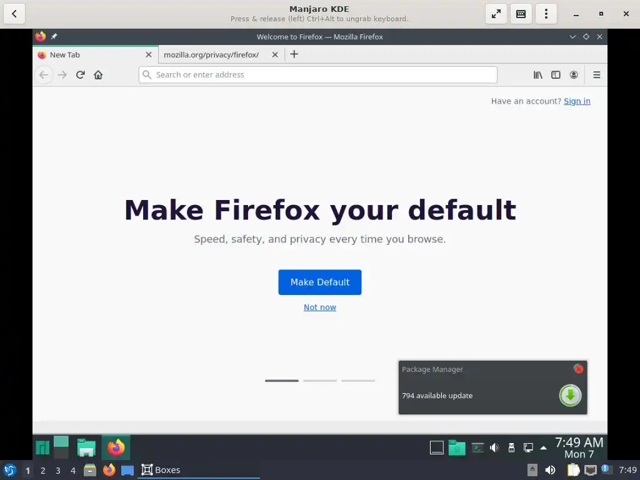Click the Make Default button
Image resolution: width=640 pixels, height=480 pixels.
[x=320, y=282]
